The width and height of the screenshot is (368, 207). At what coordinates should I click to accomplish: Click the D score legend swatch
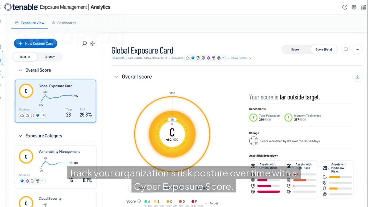pyautogui.click(x=180, y=202)
